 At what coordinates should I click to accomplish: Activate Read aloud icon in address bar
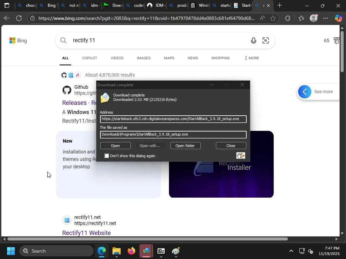[x=262, y=18]
